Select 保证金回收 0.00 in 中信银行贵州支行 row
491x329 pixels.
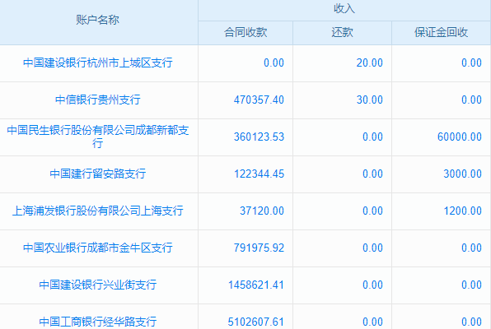[471, 100]
